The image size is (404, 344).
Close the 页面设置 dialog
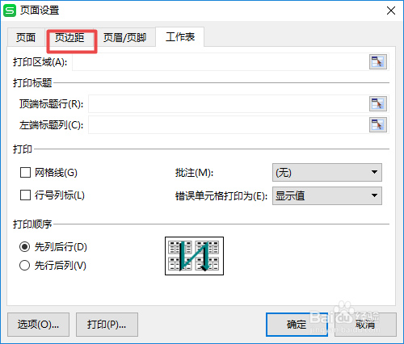point(391,10)
